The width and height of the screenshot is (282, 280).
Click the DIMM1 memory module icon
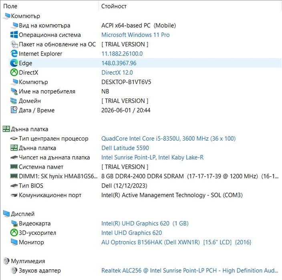(x=14, y=176)
